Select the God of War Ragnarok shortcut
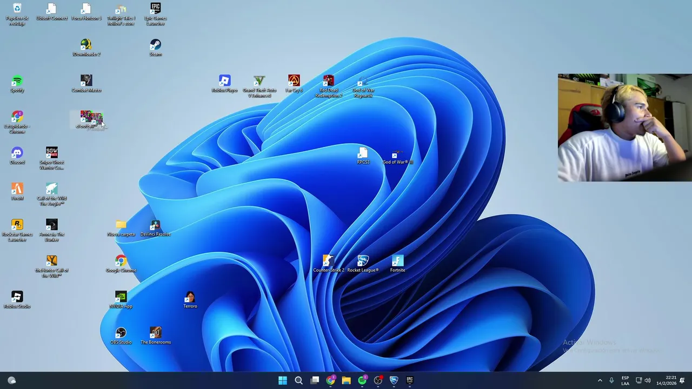The width and height of the screenshot is (692, 389). 363,86
